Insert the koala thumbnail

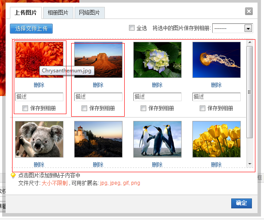(39, 139)
